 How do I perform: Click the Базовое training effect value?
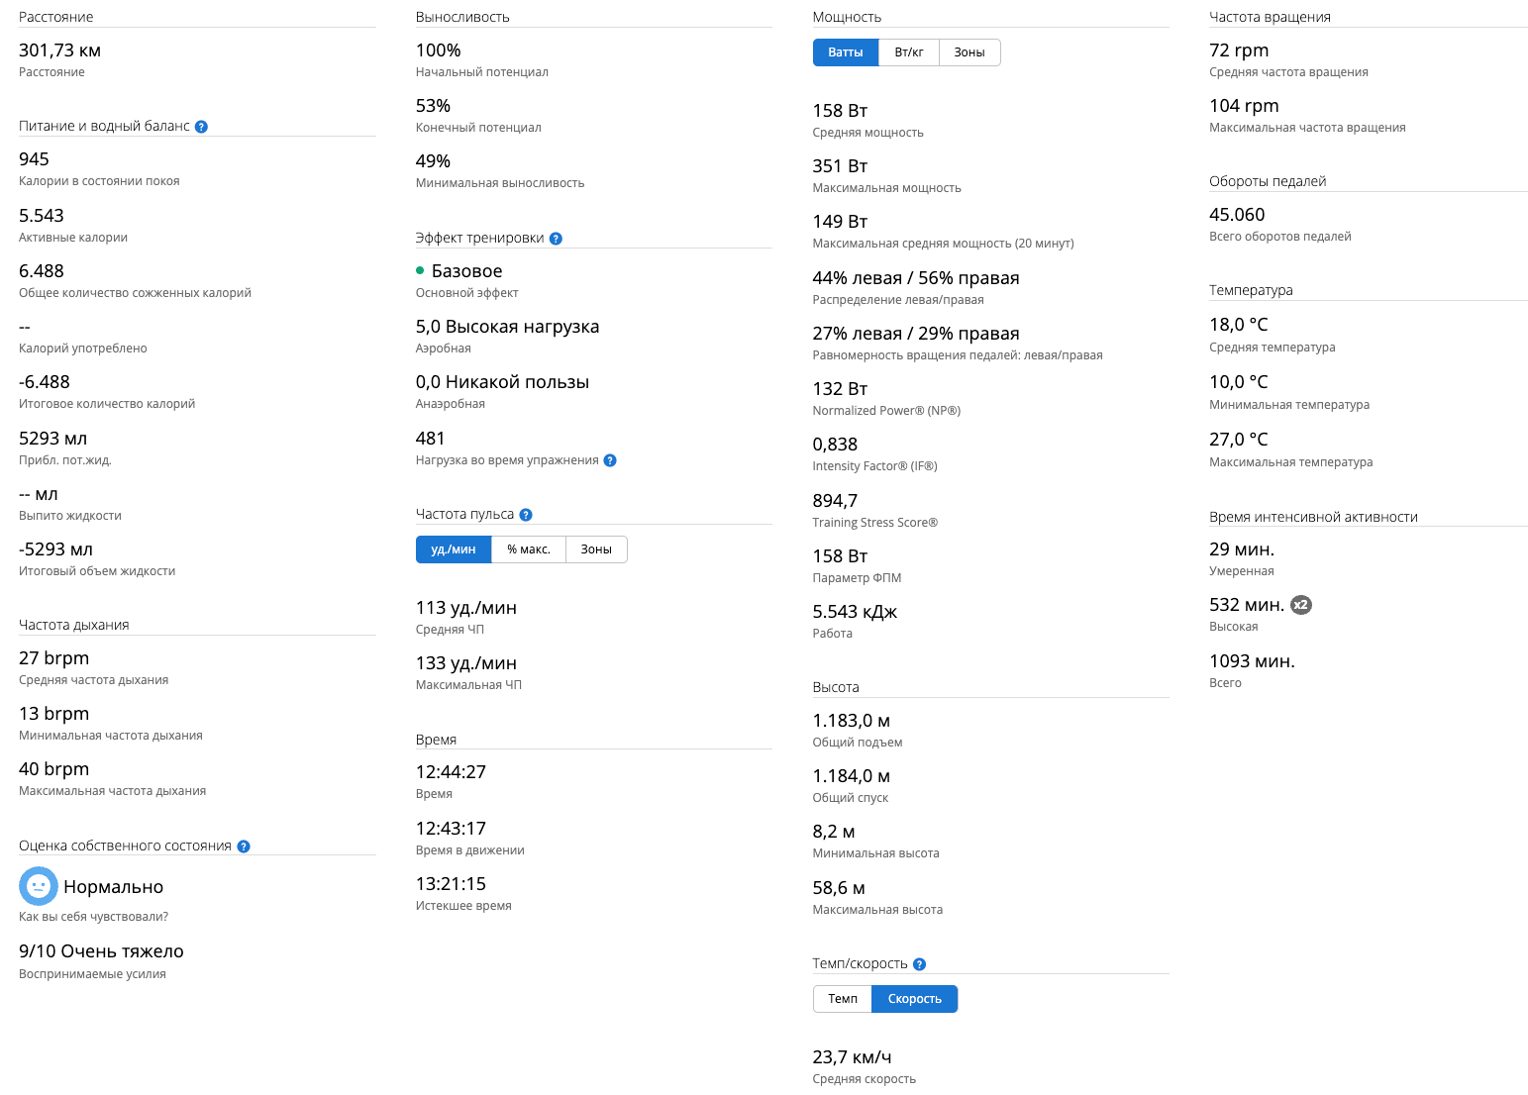click(x=466, y=271)
